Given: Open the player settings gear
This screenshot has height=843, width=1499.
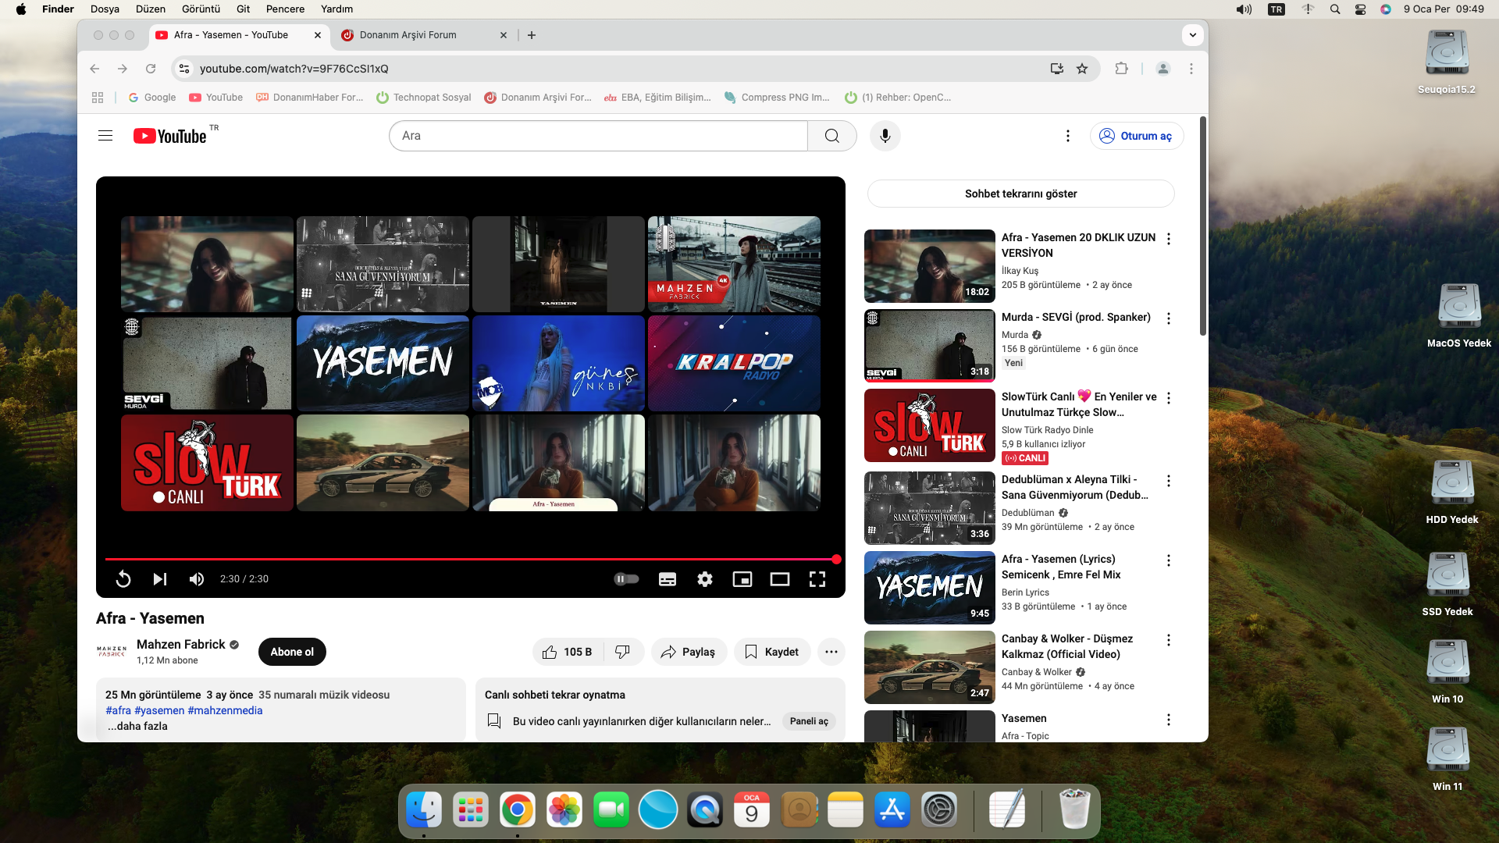Looking at the screenshot, I should pos(705,579).
